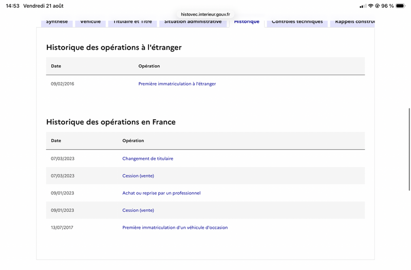Click the Changement de titulaire operation
This screenshot has height=270, width=411.
pyautogui.click(x=147, y=158)
